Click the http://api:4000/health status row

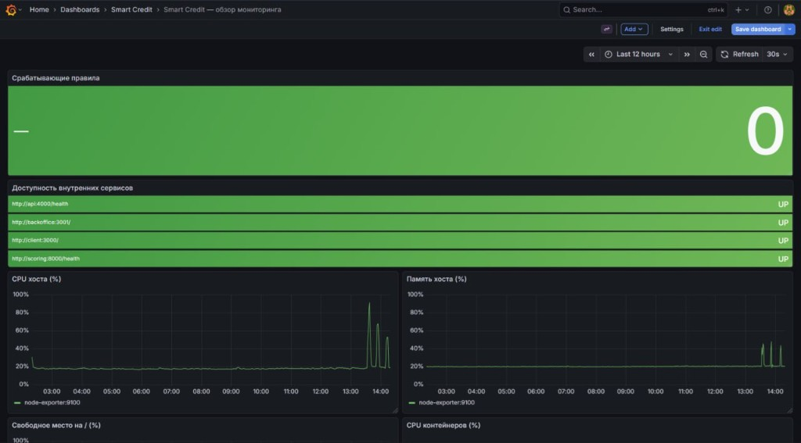point(400,204)
